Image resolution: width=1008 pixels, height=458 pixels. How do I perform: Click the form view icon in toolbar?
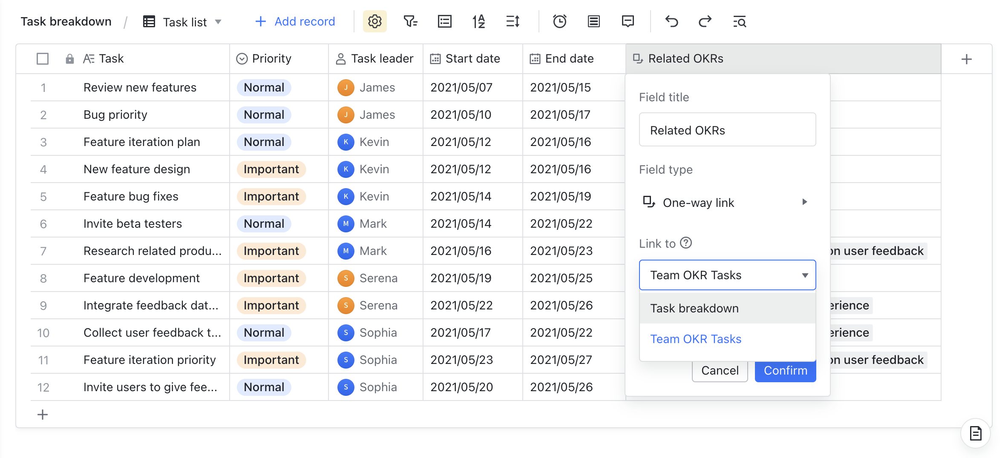[x=593, y=21]
